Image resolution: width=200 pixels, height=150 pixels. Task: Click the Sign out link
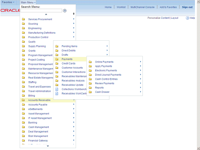pyautogui.click(x=187, y=7)
